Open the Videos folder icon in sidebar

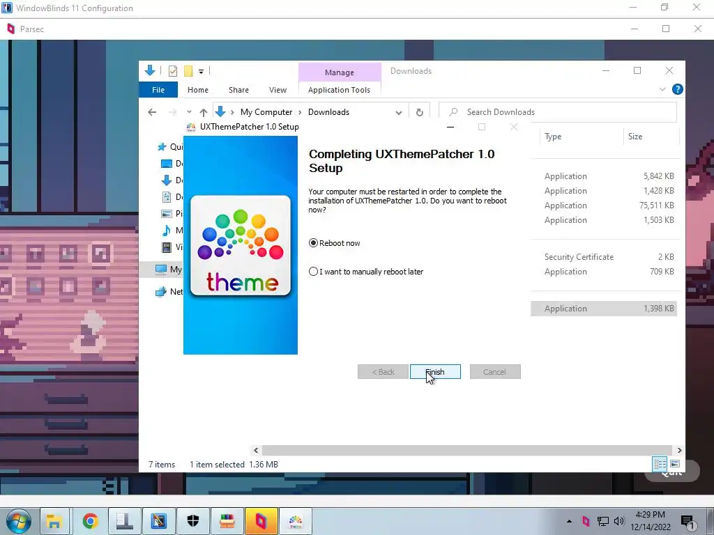pyautogui.click(x=167, y=247)
